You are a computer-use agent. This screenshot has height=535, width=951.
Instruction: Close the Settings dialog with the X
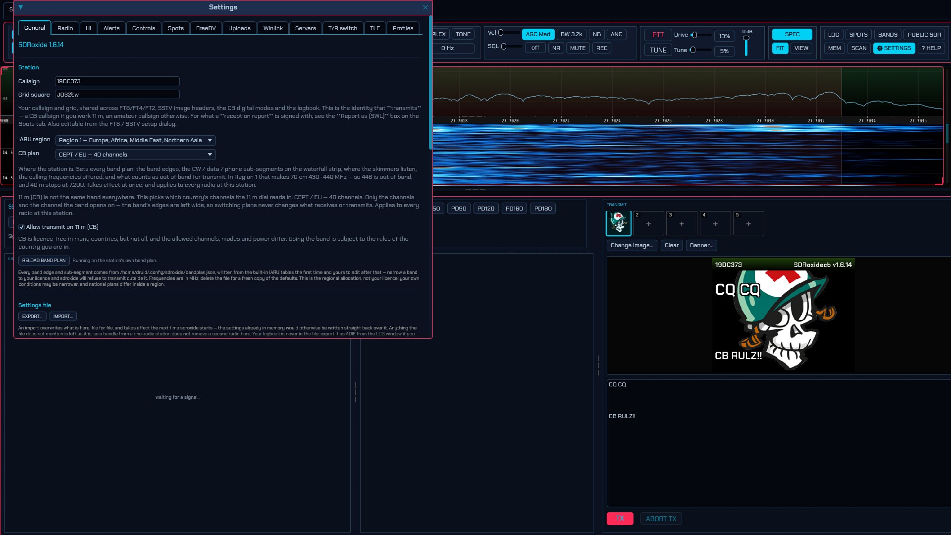(x=425, y=7)
